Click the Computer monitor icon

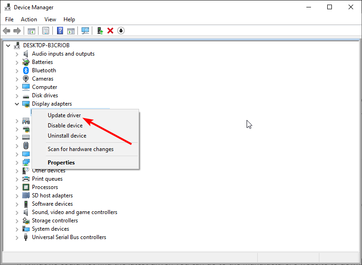26,87
